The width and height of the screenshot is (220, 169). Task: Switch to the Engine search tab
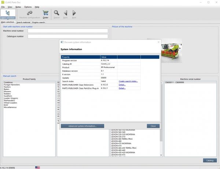point(39,22)
